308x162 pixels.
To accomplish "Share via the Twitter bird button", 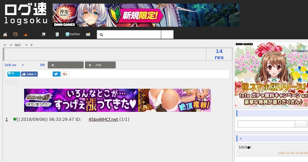I will click(x=56, y=74).
